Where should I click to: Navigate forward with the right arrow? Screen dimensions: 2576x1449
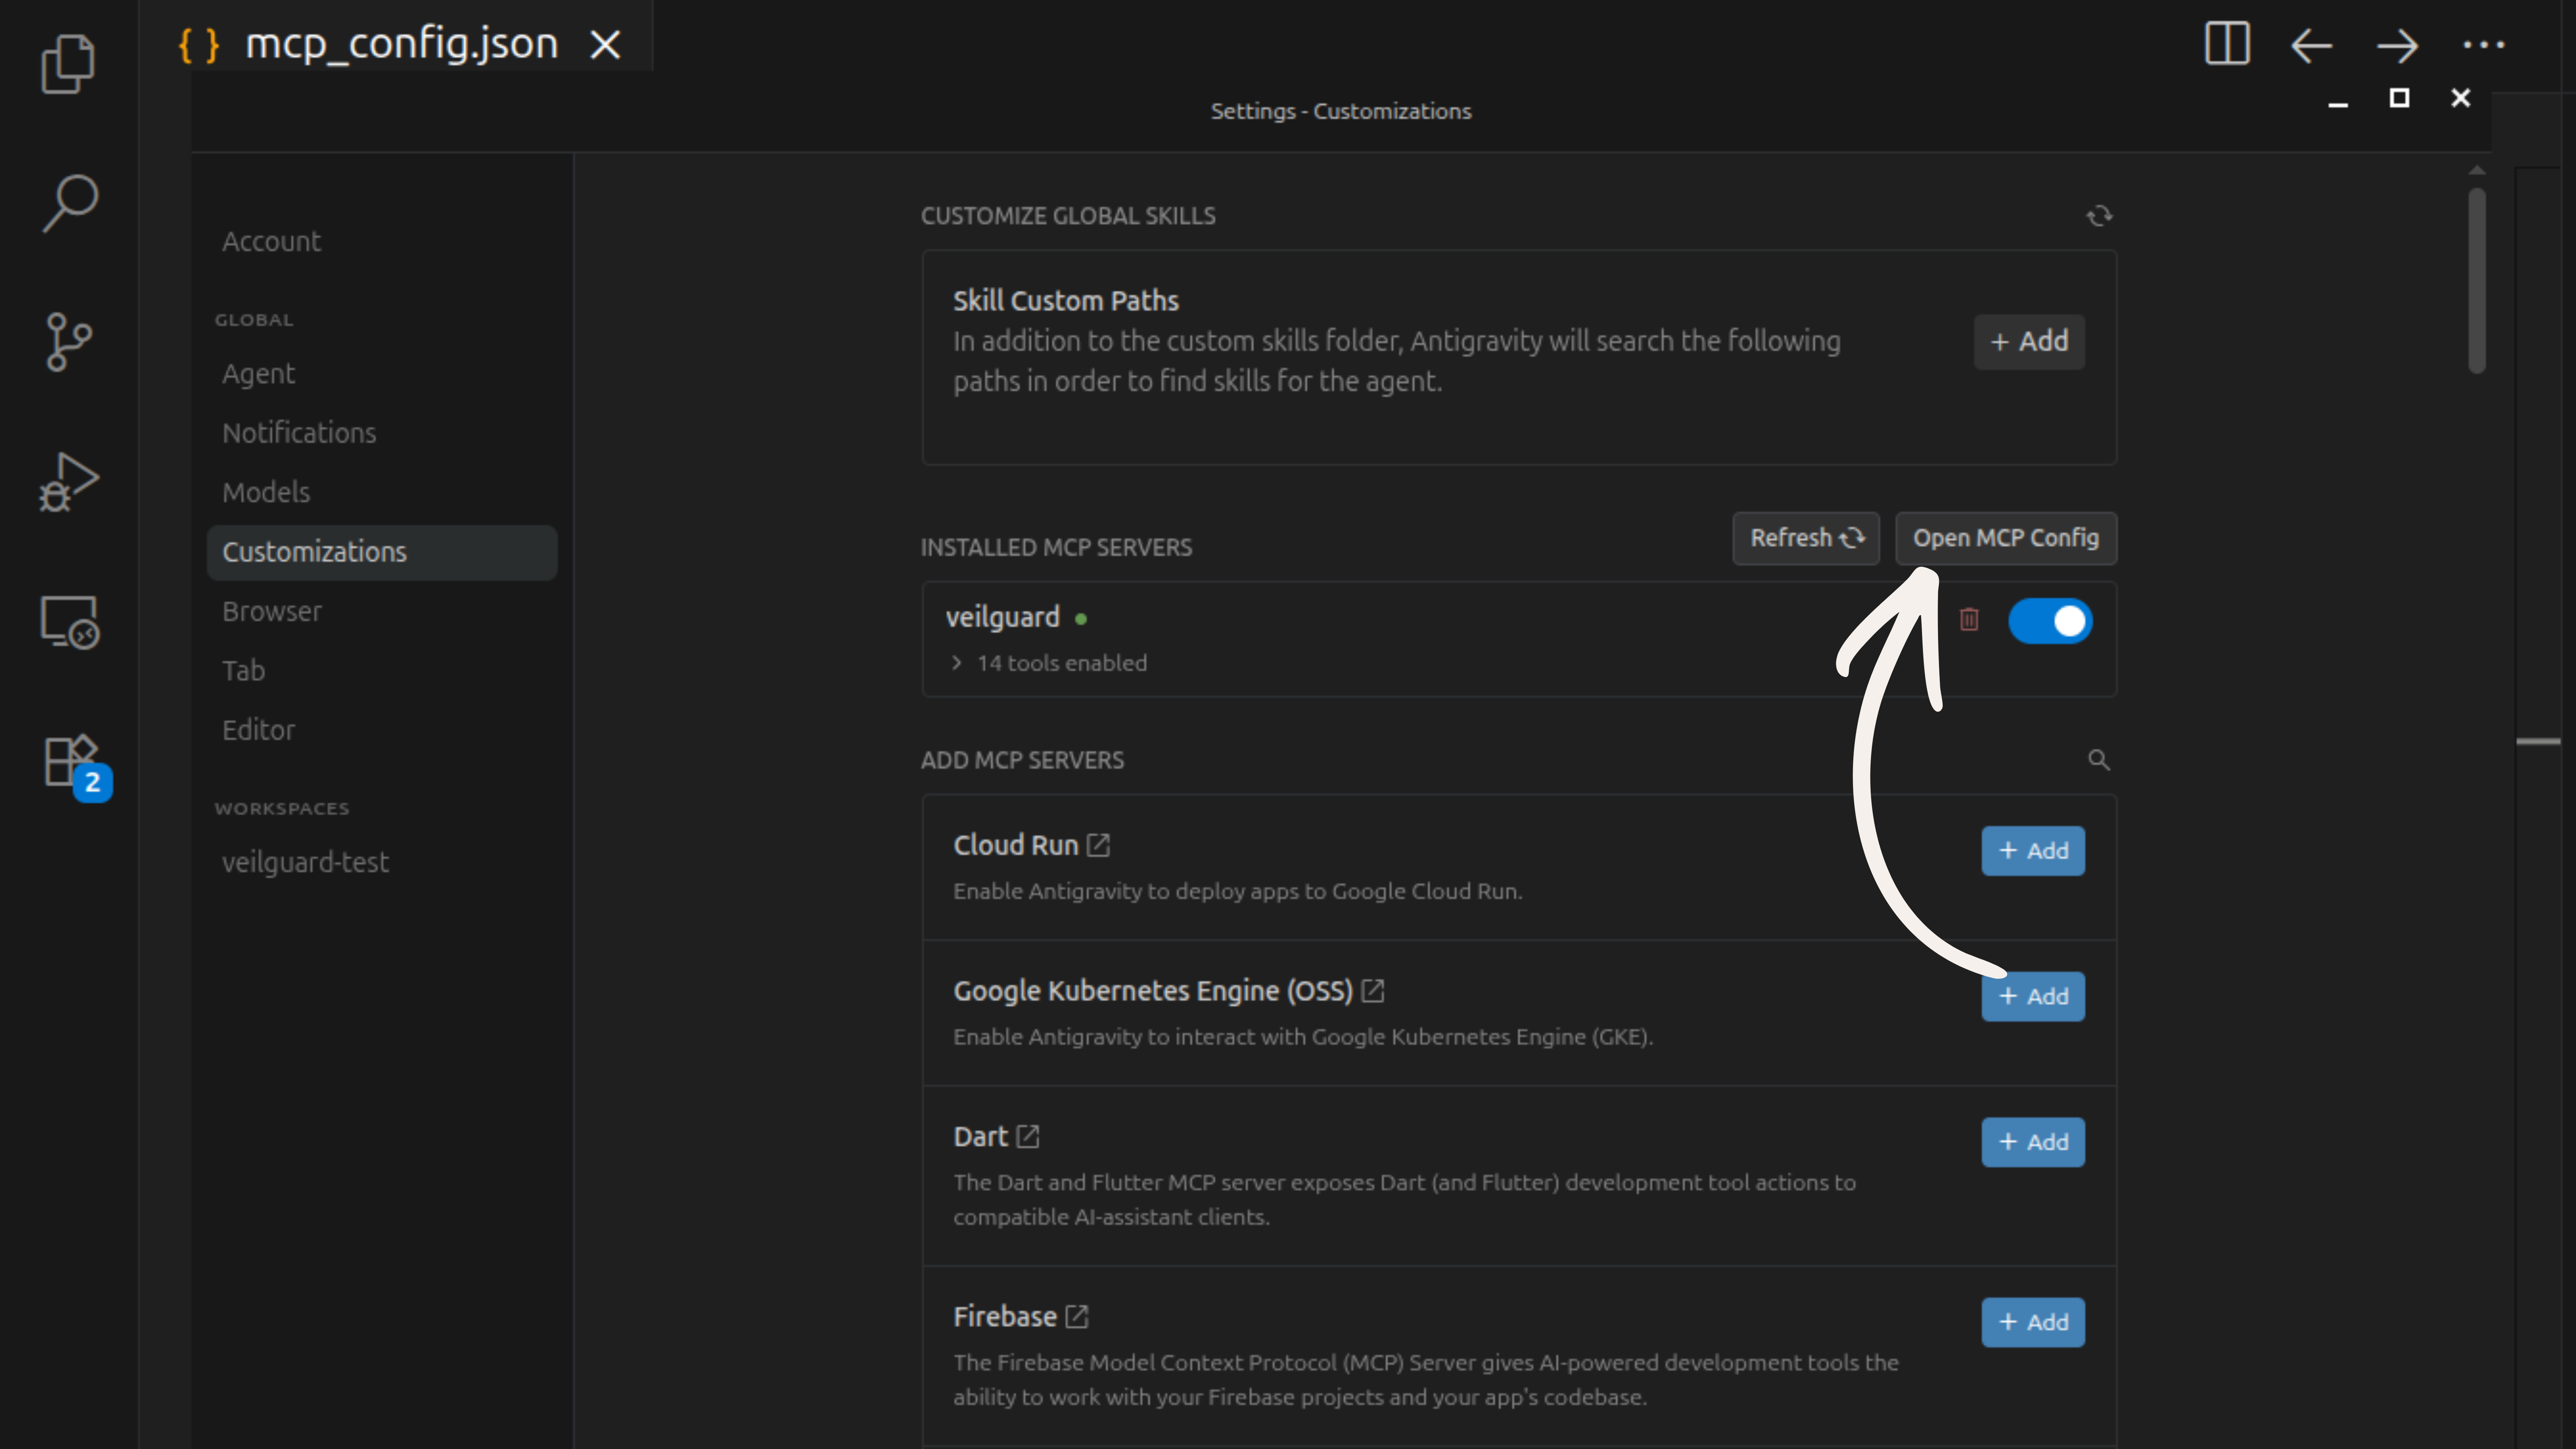[2397, 45]
